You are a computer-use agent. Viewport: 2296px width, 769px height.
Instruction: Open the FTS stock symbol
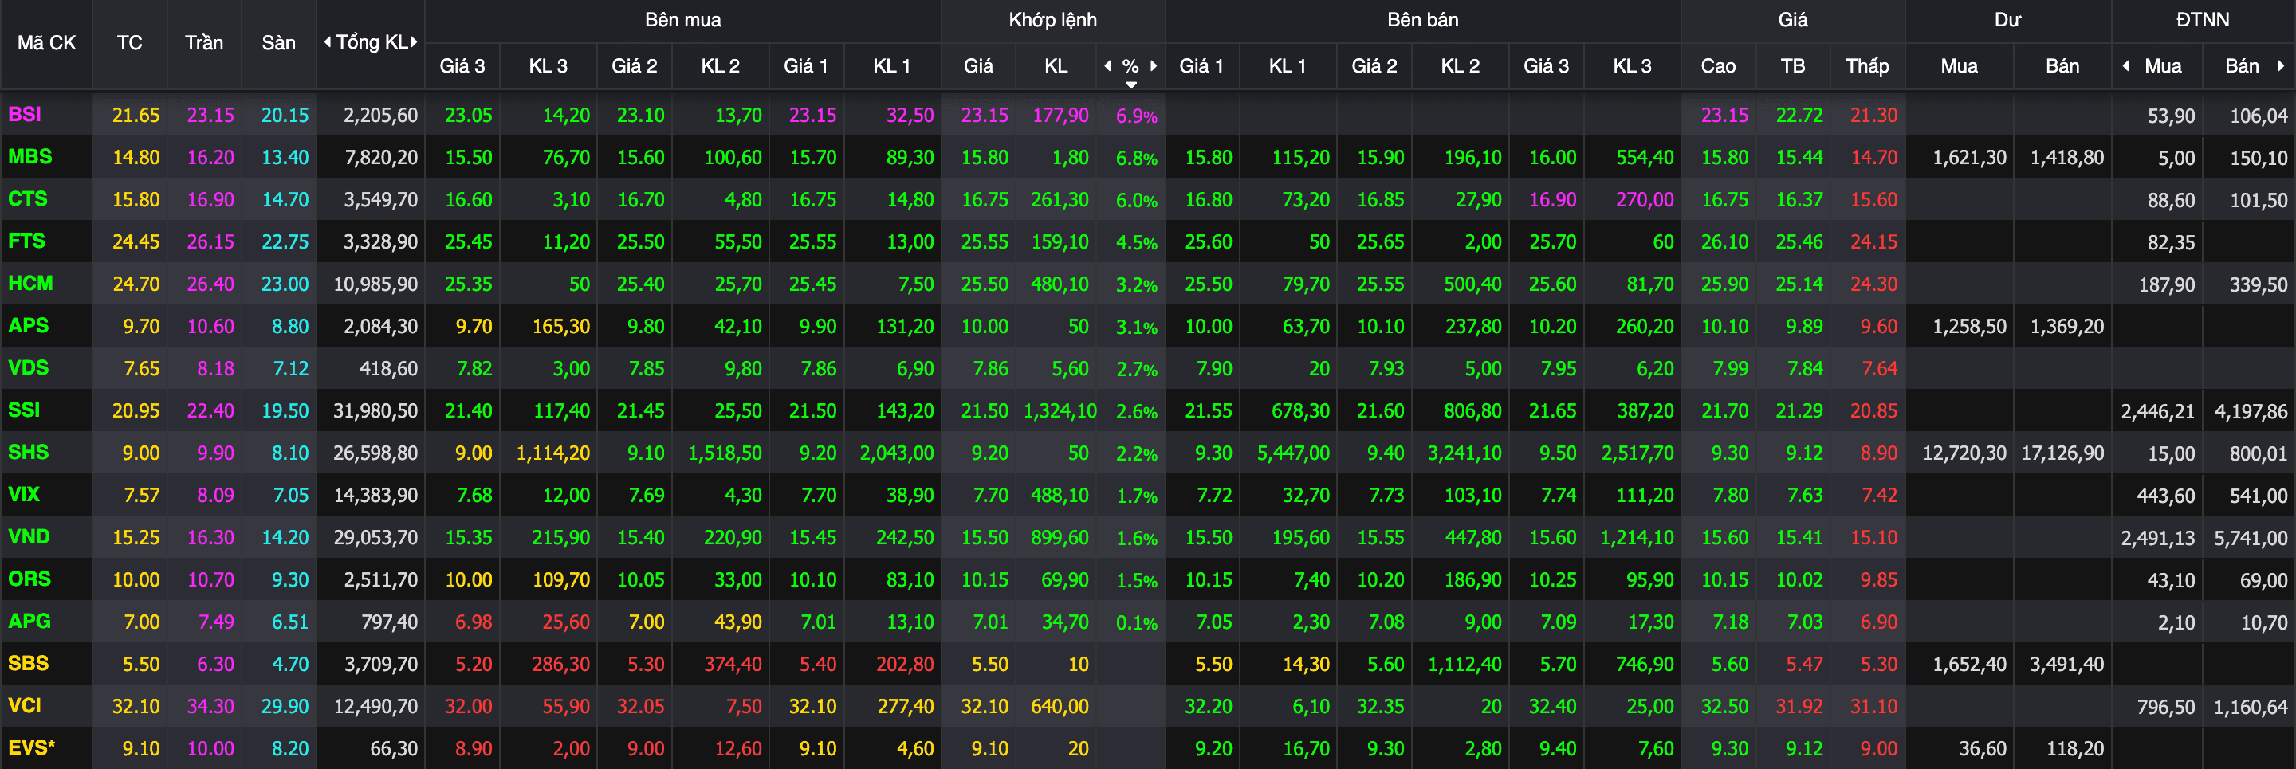point(27,241)
